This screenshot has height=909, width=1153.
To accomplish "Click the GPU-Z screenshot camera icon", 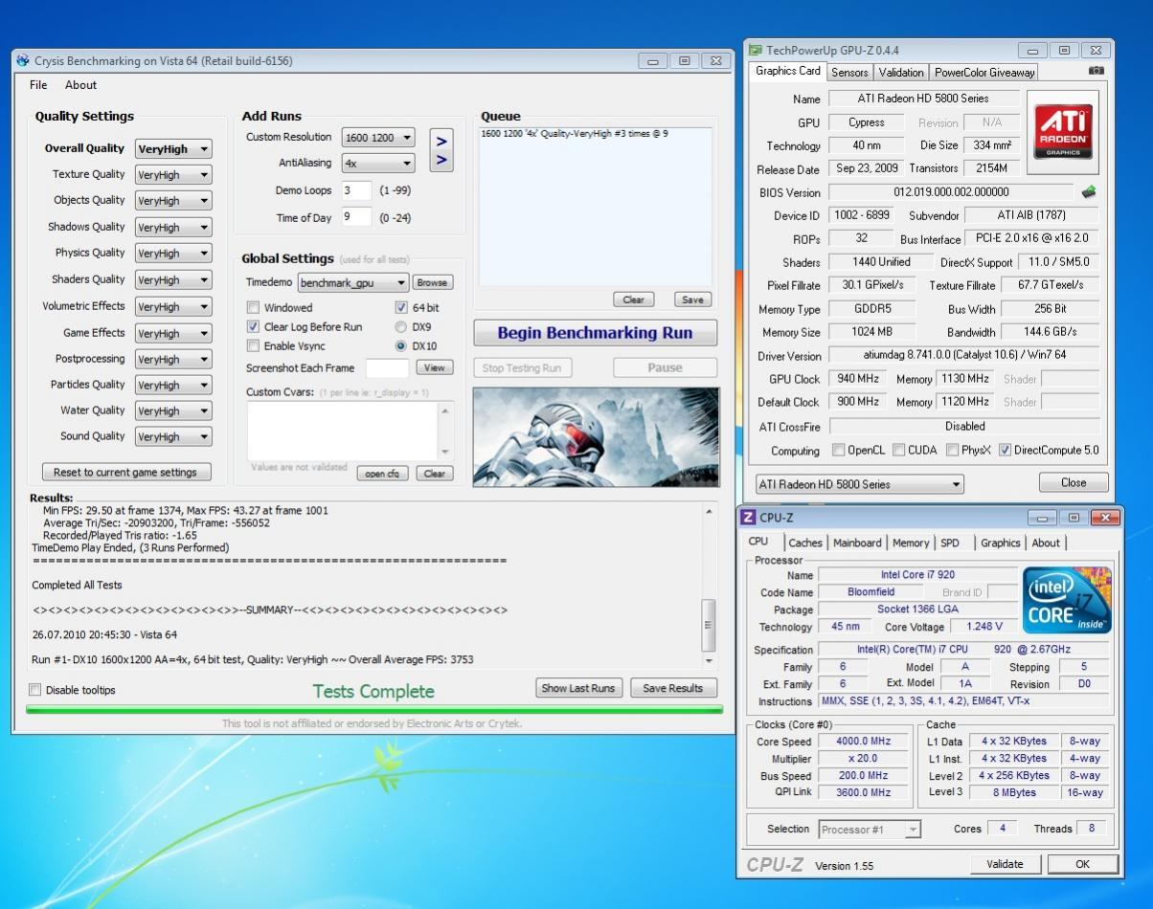I will (x=1096, y=71).
